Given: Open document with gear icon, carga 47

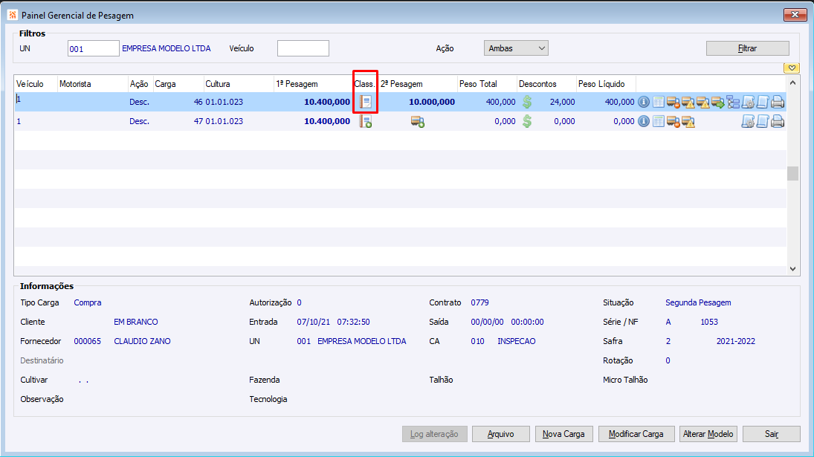Looking at the screenshot, I should click(x=748, y=122).
